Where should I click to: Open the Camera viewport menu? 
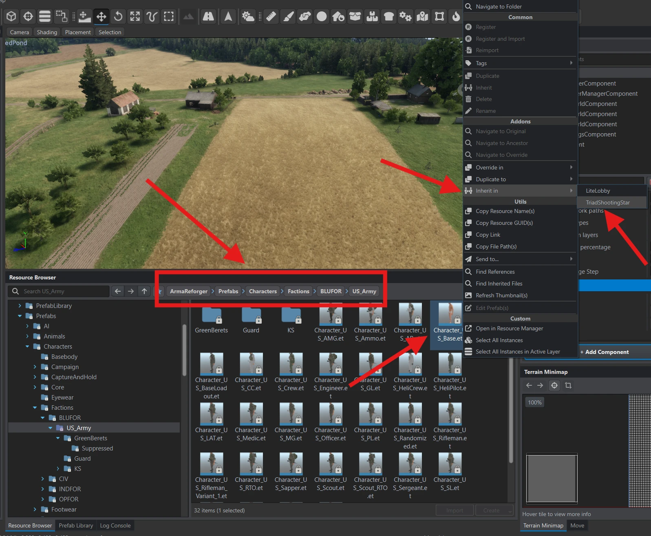tap(20, 32)
